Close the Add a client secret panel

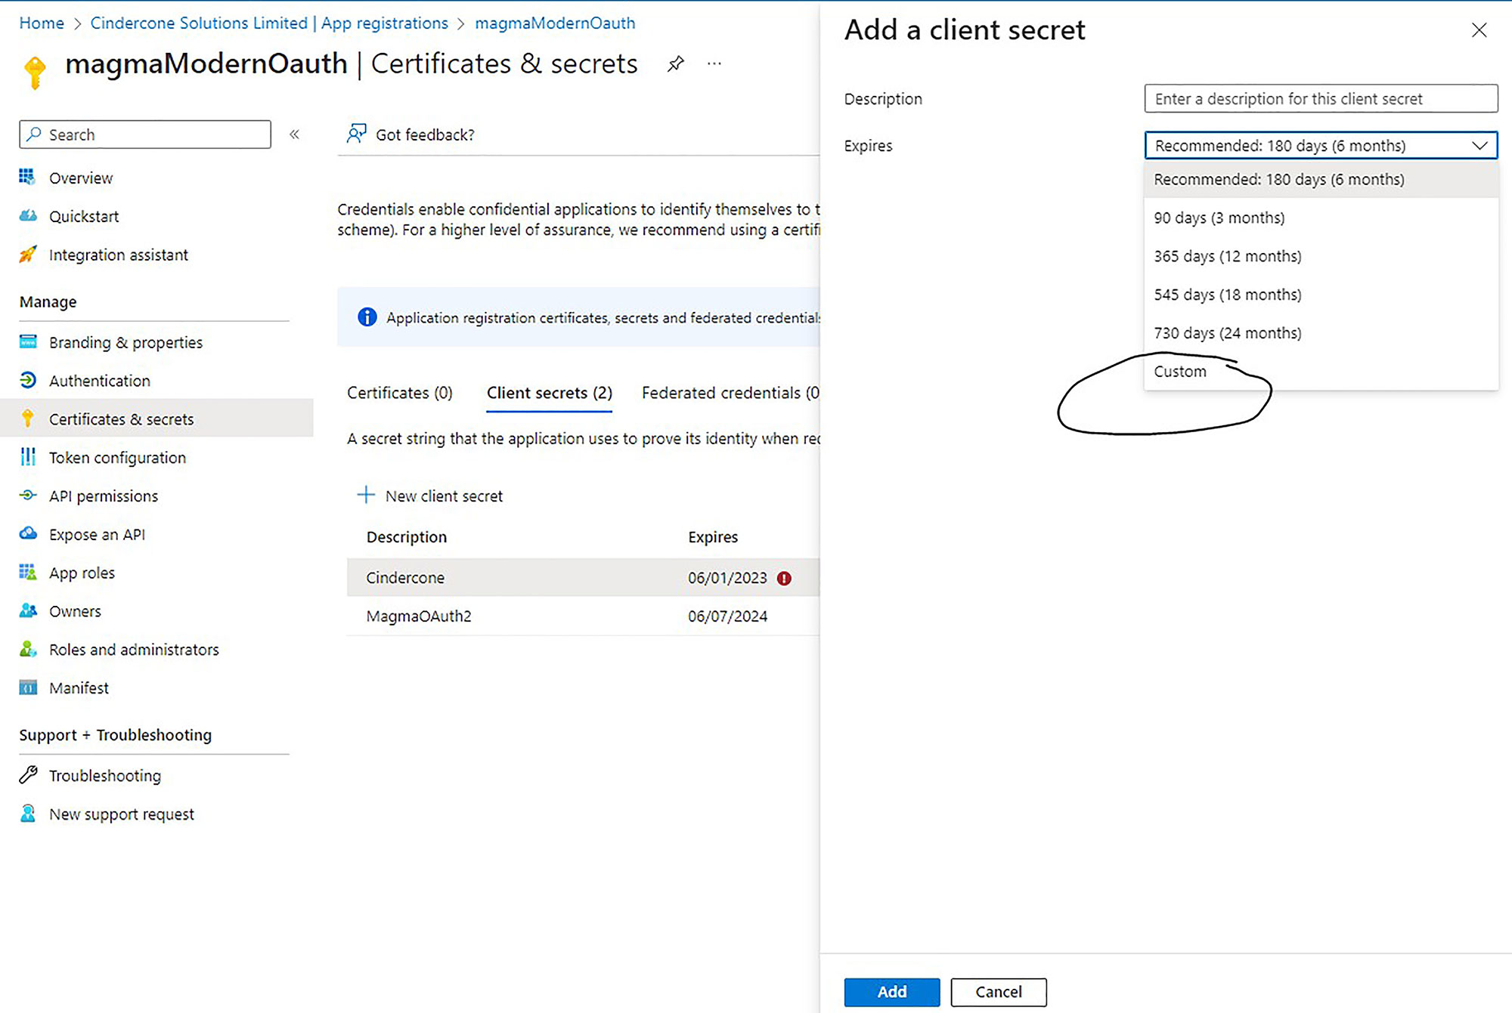[1479, 30]
